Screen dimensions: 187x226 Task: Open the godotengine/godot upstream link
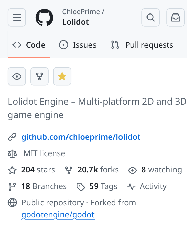coord(58,215)
